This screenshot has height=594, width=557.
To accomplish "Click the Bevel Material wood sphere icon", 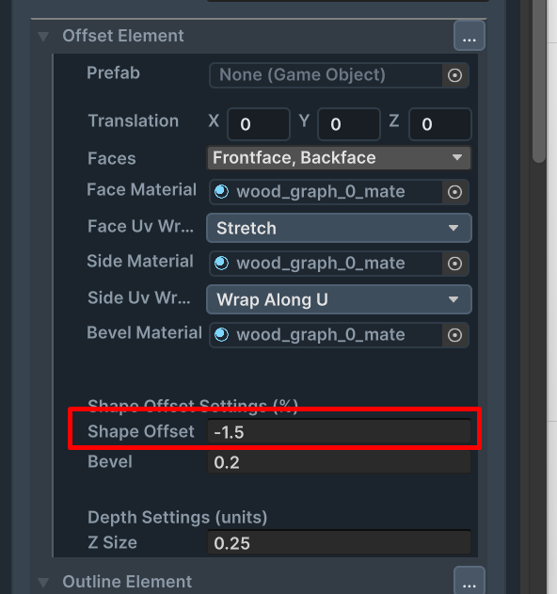I will pyautogui.click(x=222, y=335).
